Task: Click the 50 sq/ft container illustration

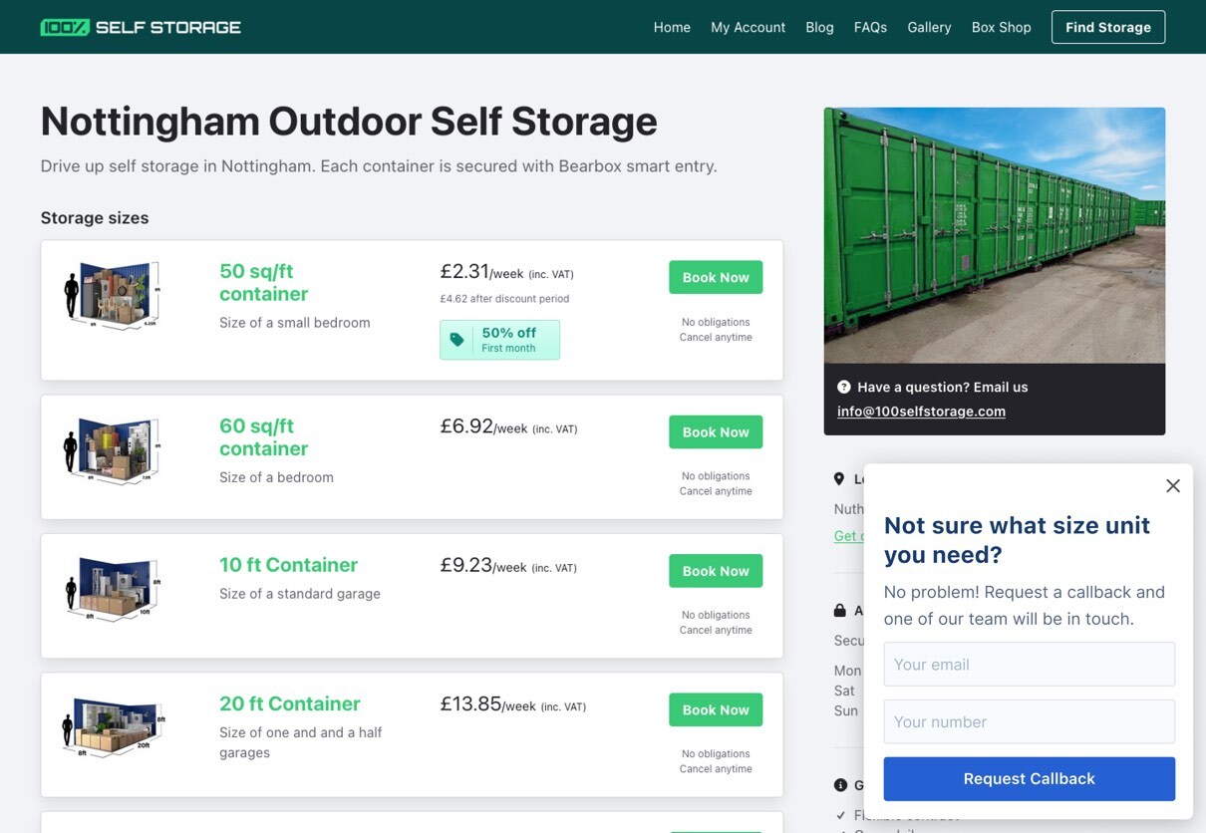Action: [112, 294]
